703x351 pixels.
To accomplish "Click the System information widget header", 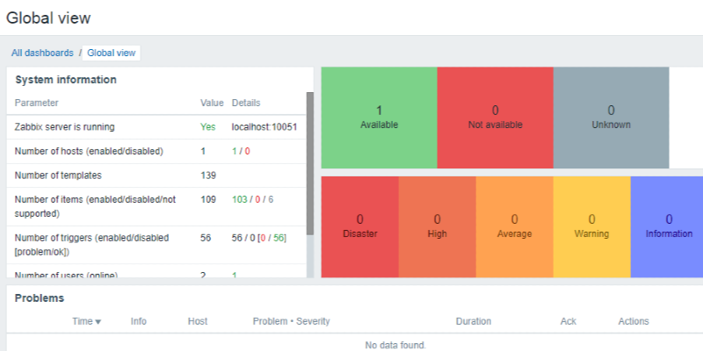I will pos(66,80).
